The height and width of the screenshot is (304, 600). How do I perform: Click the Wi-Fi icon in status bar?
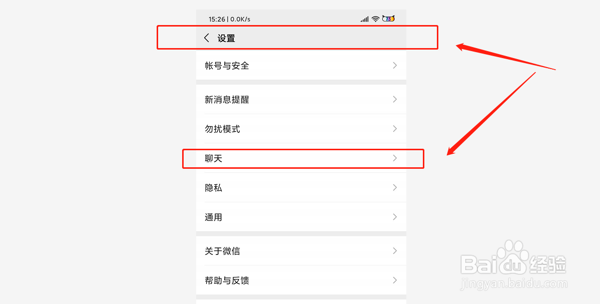tap(375, 18)
